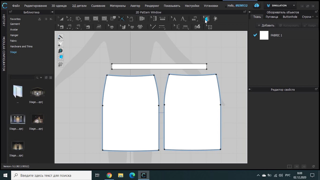Select the Edit Sewing tool
Screen dimensions: 320x180
[61, 27]
